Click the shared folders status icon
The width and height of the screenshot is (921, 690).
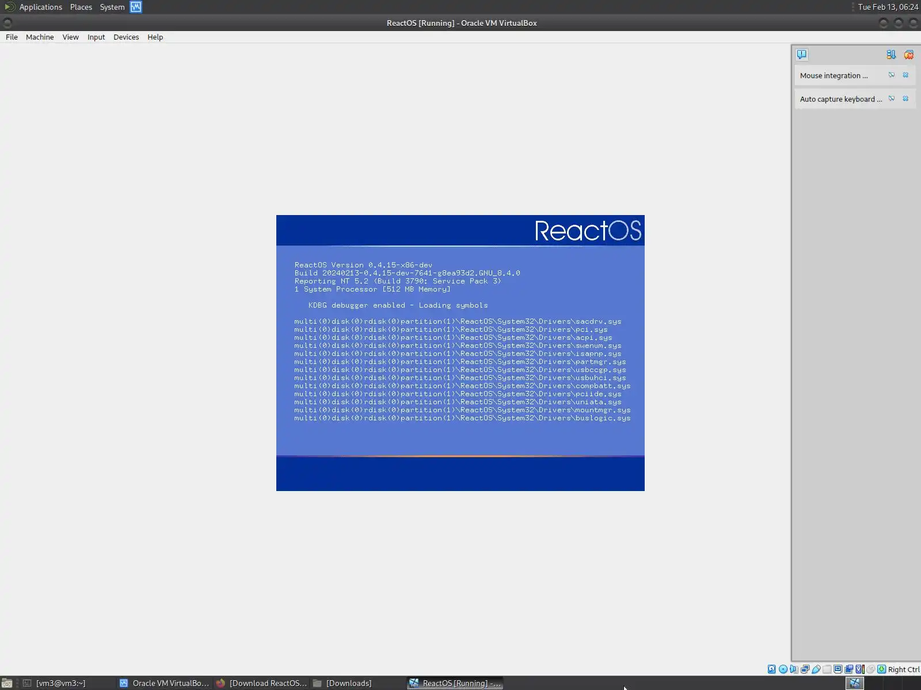(x=827, y=669)
